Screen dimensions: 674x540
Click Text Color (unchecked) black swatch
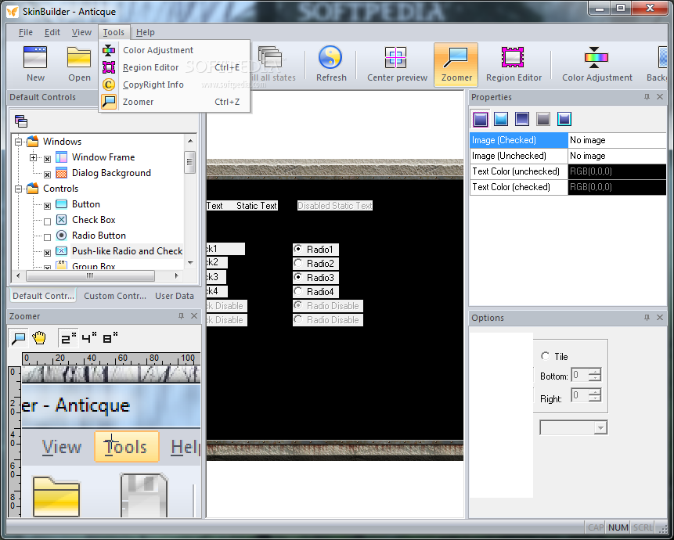point(618,171)
